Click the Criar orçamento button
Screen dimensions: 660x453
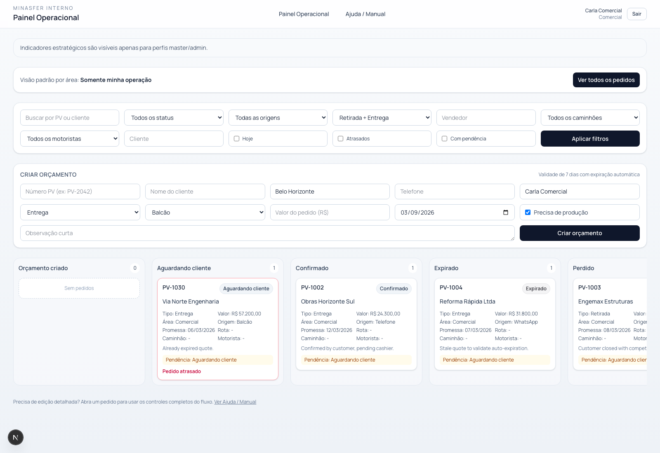(x=579, y=233)
